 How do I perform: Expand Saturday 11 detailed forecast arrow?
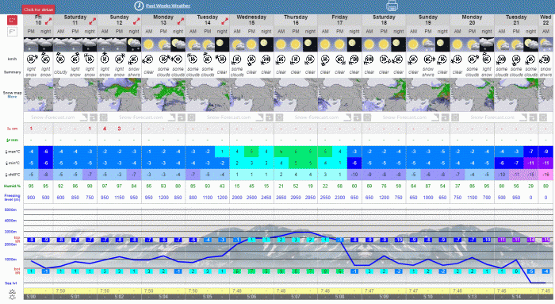click(93, 21)
